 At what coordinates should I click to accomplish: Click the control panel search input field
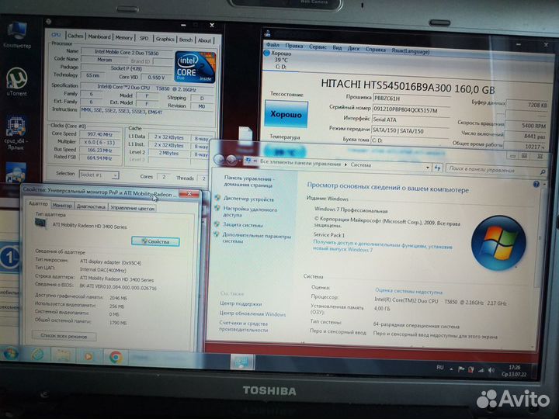click(x=496, y=170)
